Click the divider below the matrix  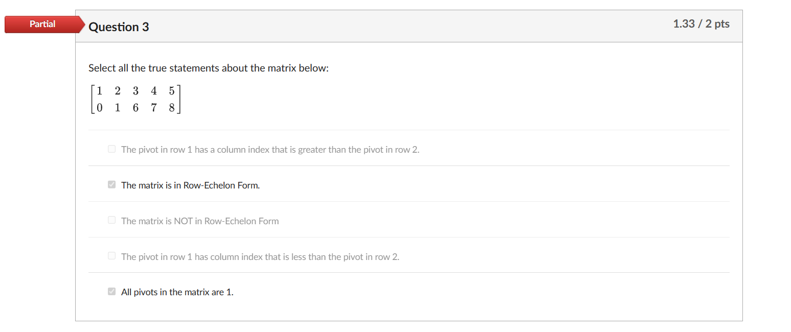click(409, 131)
